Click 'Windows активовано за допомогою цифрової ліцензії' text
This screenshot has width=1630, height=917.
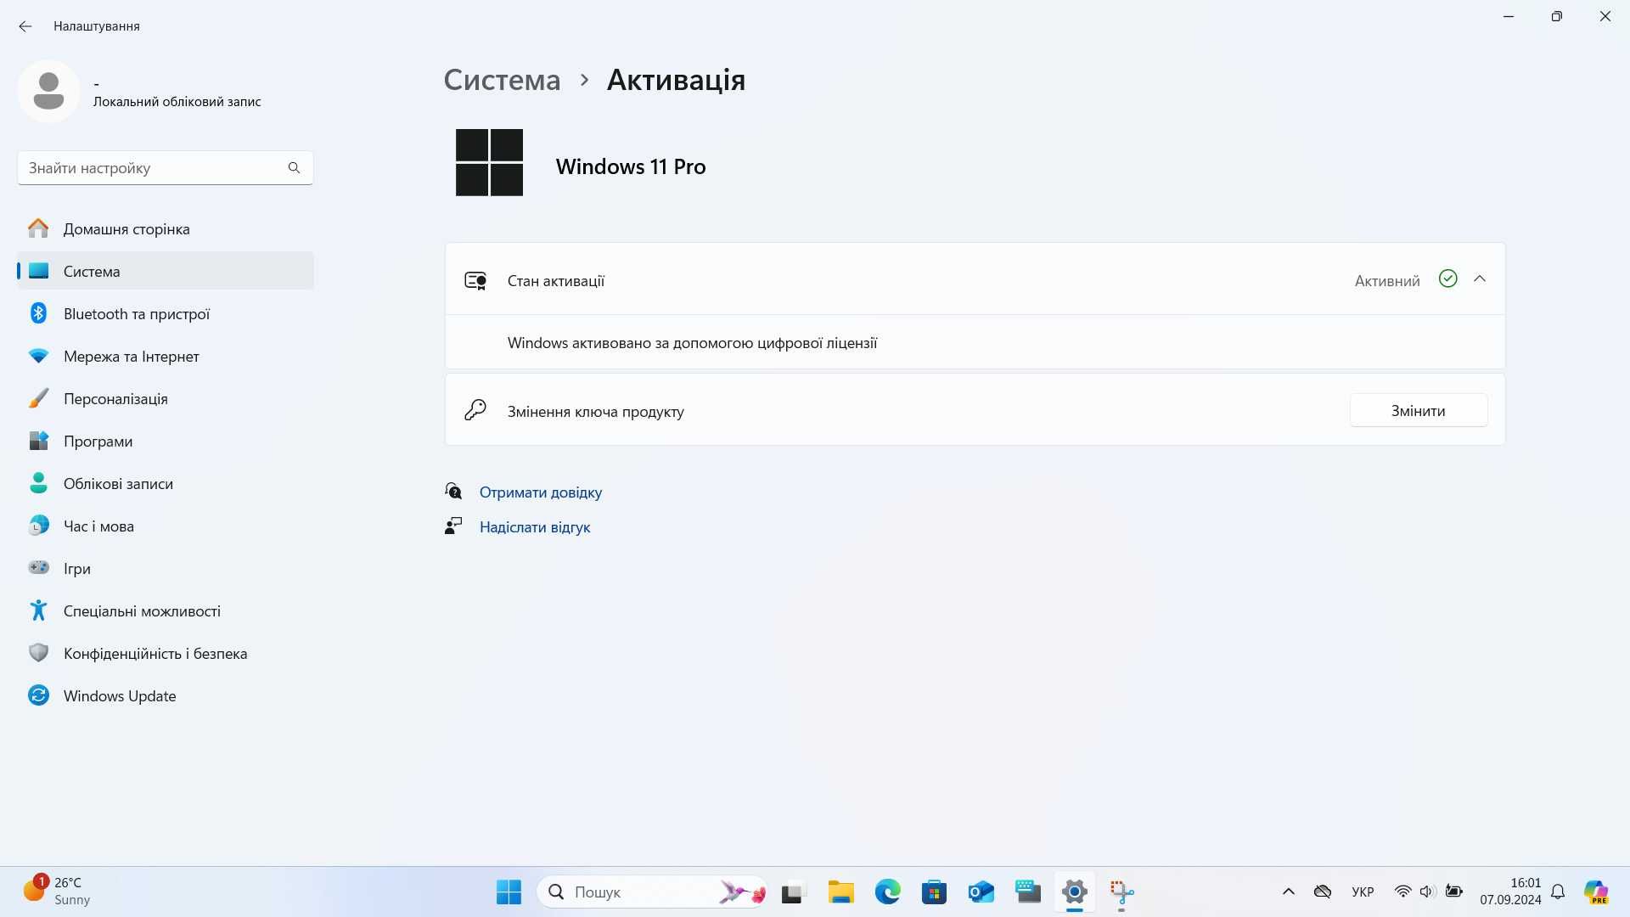(692, 343)
